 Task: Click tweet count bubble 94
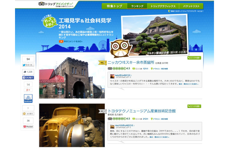pos(28,59)
